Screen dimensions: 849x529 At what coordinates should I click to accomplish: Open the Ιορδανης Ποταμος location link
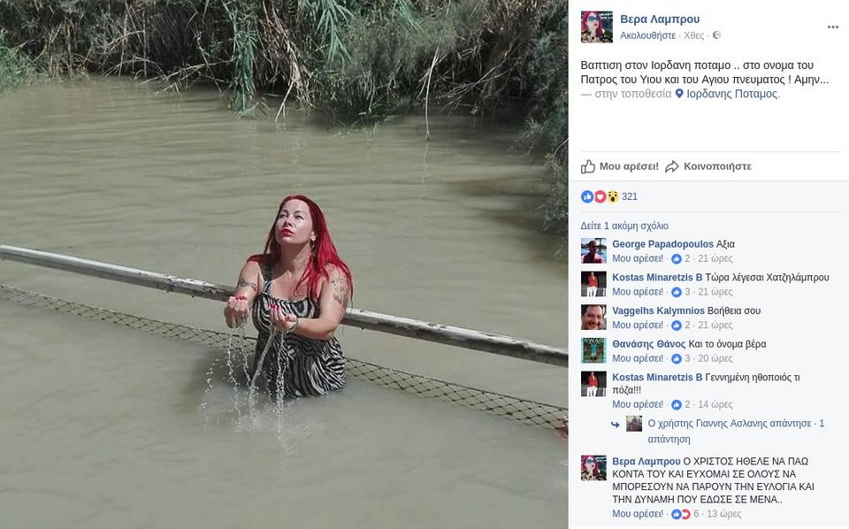point(732,93)
